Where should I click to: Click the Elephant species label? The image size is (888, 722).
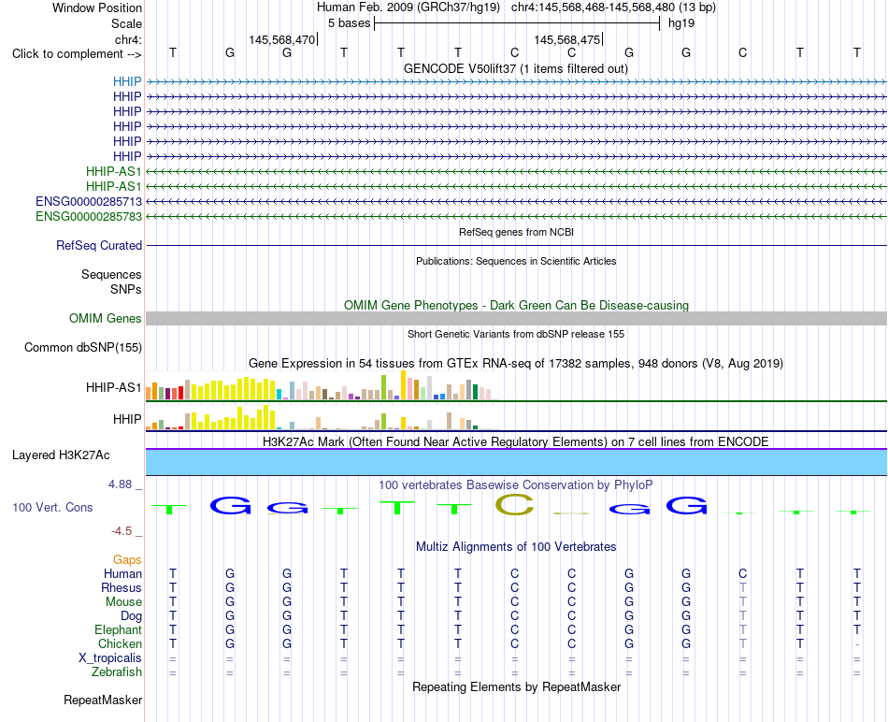118,629
